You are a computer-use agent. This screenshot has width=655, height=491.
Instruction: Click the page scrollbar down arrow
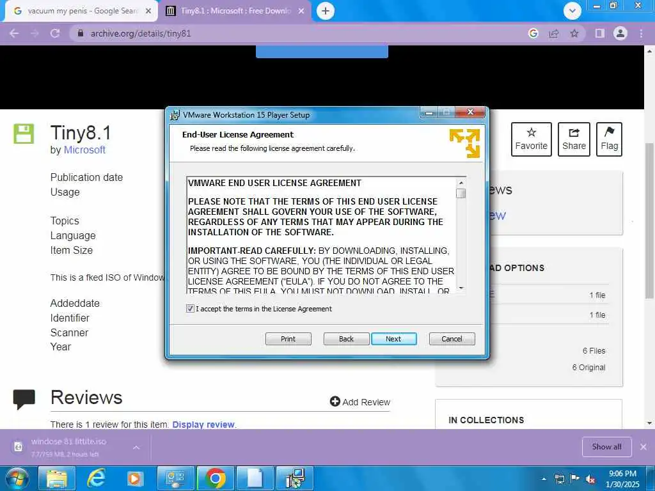pos(650,423)
